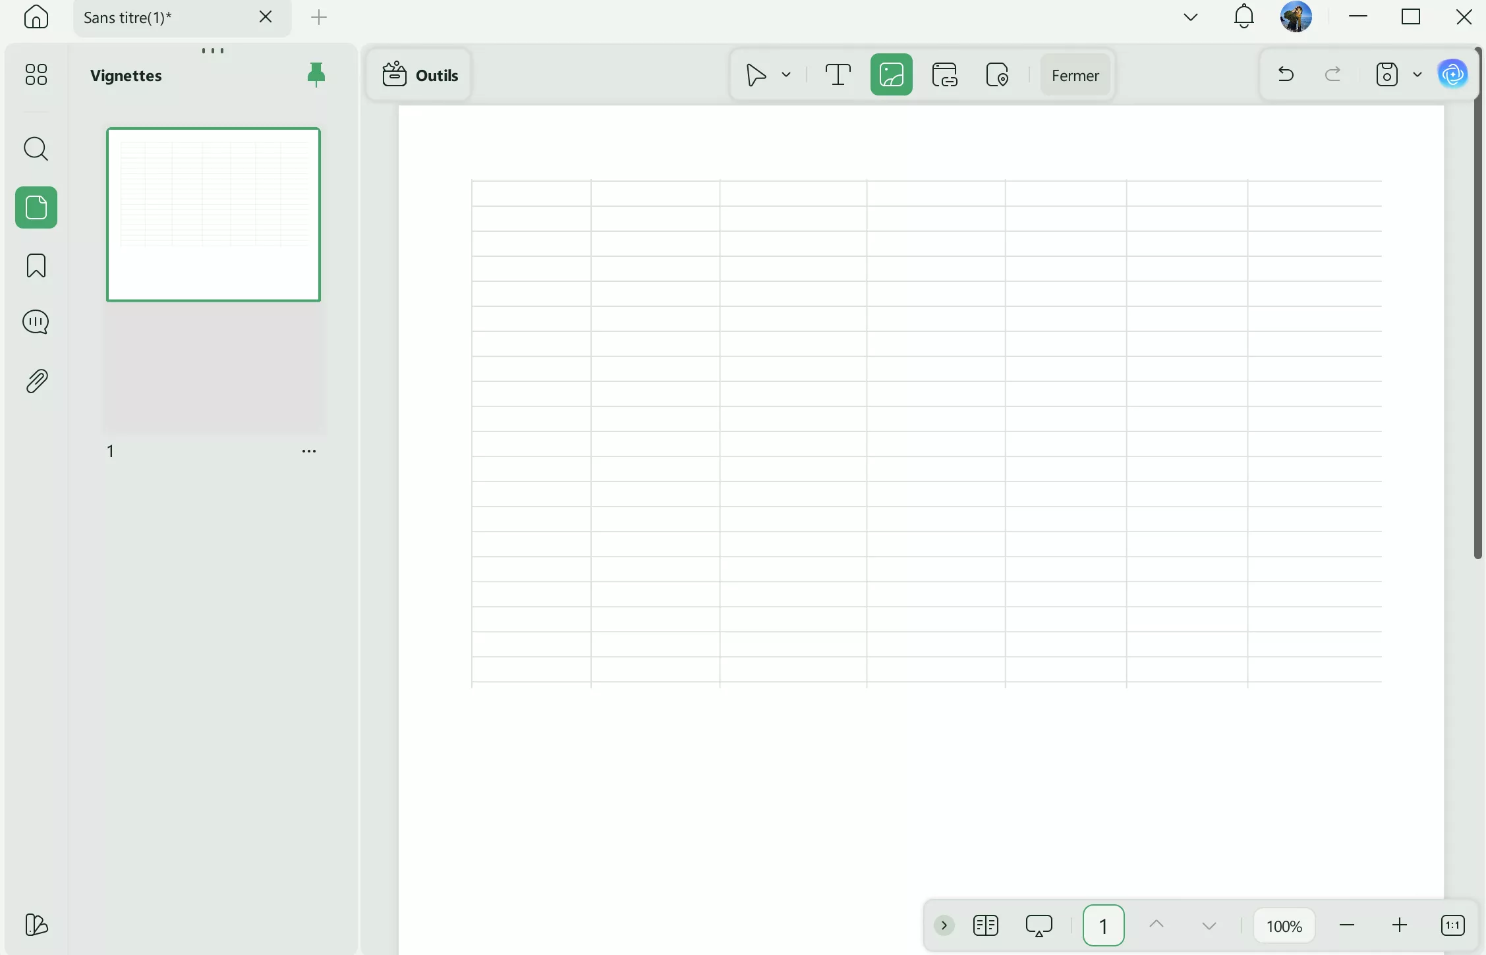This screenshot has height=955, width=1486.
Task: Open search in the left sidebar
Action: (36, 150)
